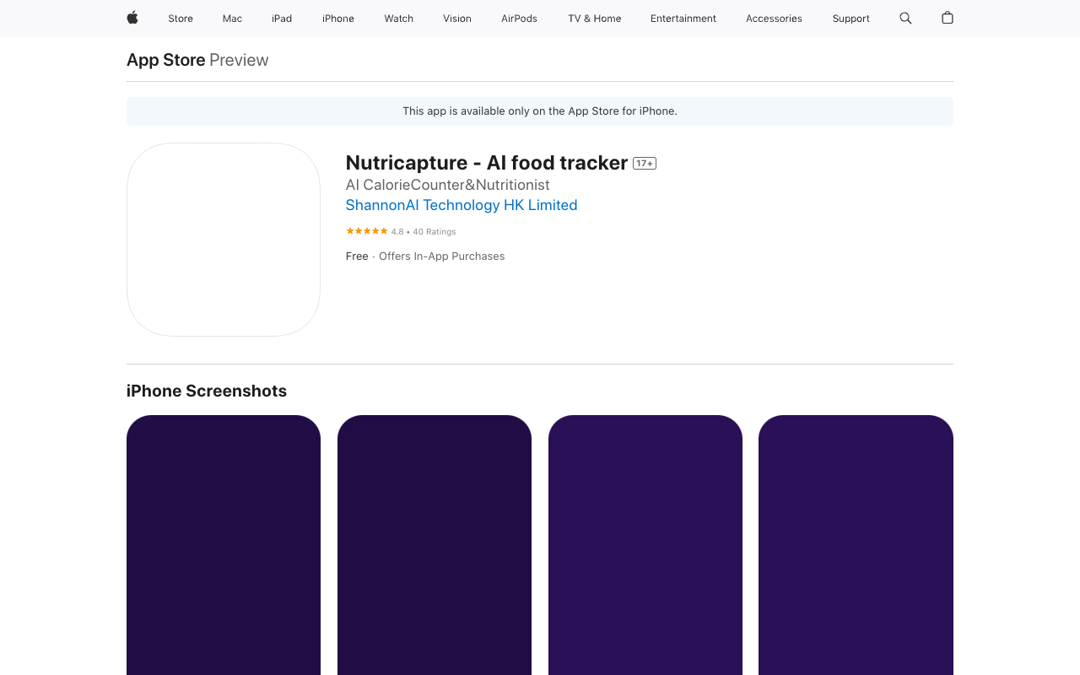Click the five-star rating icons
Image resolution: width=1080 pixels, height=675 pixels.
pyautogui.click(x=366, y=231)
